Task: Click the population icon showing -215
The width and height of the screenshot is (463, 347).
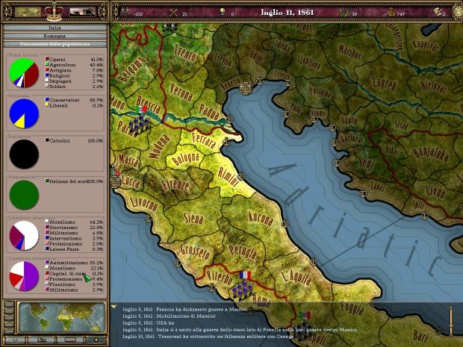Action: pyautogui.click(x=125, y=13)
